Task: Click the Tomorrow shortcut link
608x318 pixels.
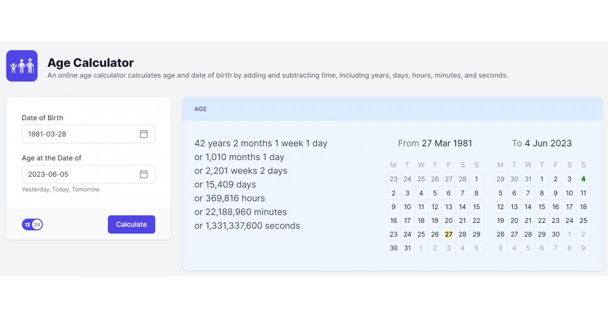Action: (86, 189)
